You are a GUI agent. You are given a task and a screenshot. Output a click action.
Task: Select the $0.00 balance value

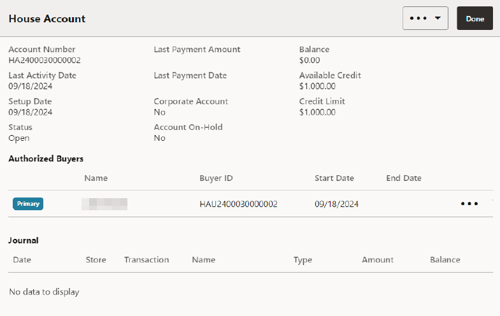(310, 61)
